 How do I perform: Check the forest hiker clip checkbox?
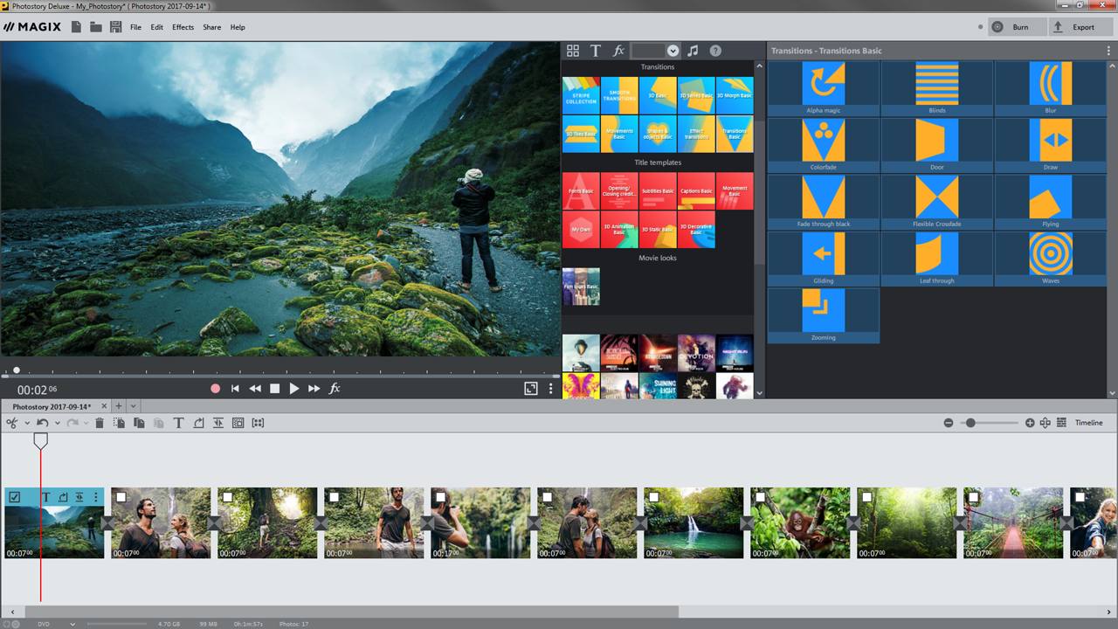coord(227,497)
